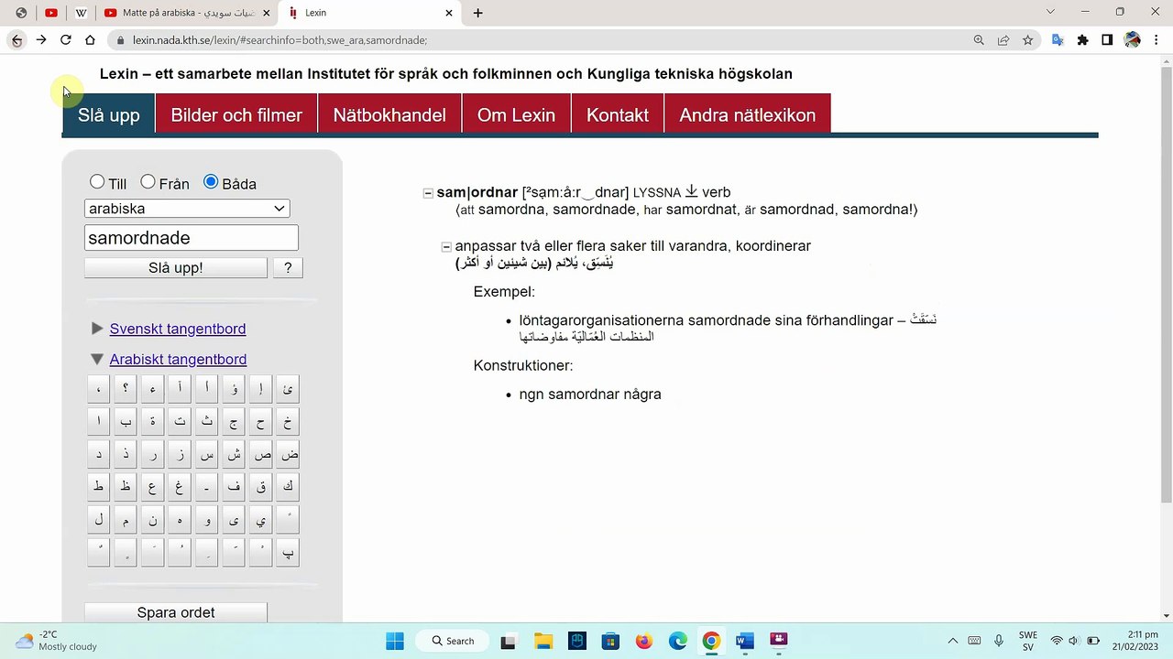Reload the Lexin page
This screenshot has height=659, width=1173.
tap(66, 40)
